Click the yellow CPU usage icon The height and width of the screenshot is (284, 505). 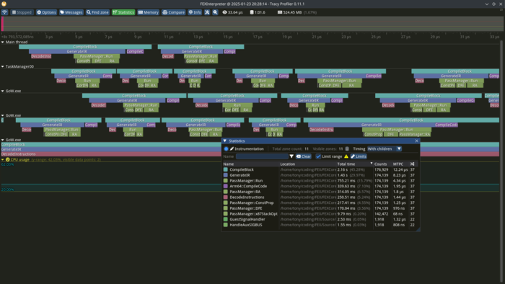(x=8, y=159)
